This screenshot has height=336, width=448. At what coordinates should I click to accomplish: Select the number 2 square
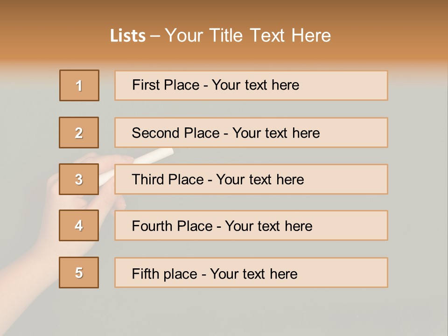[79, 133]
